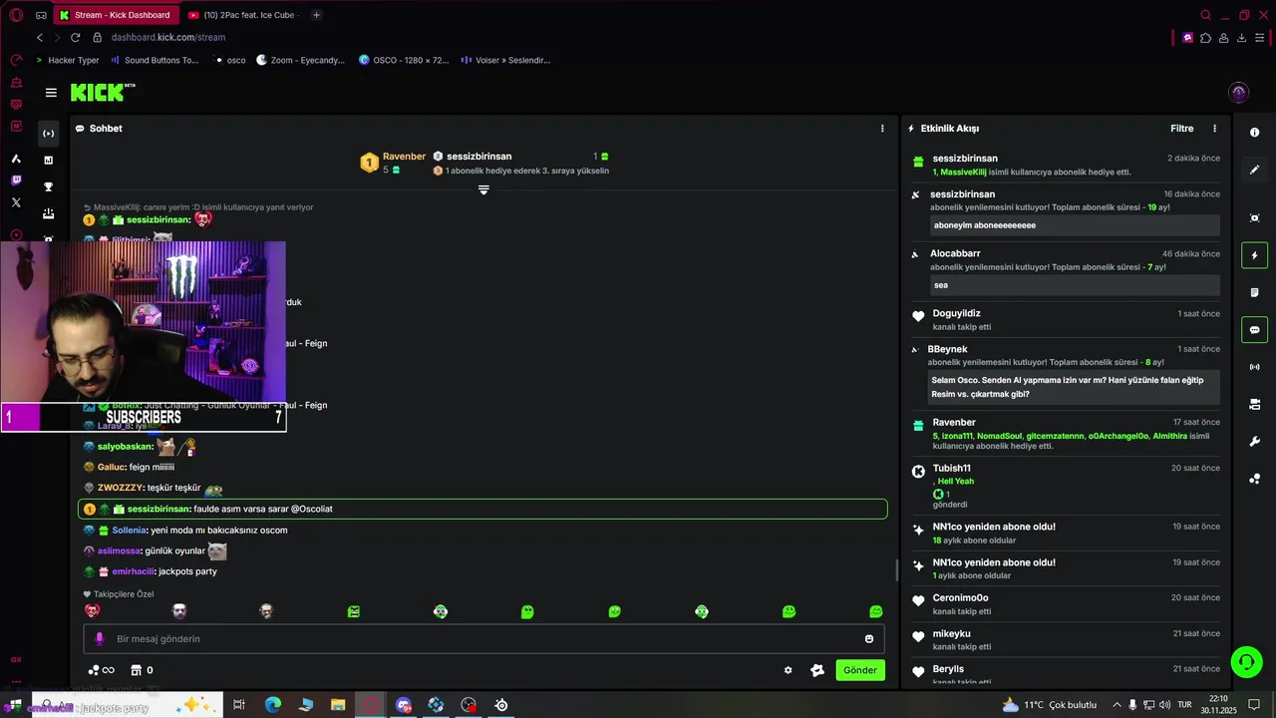Select the Stream page icon in Kick sidebar
This screenshot has width=1276, height=718.
tap(48, 134)
